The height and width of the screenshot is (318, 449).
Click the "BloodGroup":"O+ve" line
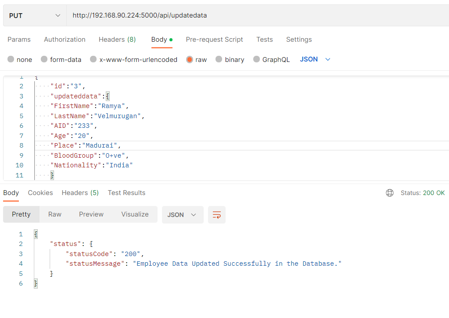click(90, 155)
